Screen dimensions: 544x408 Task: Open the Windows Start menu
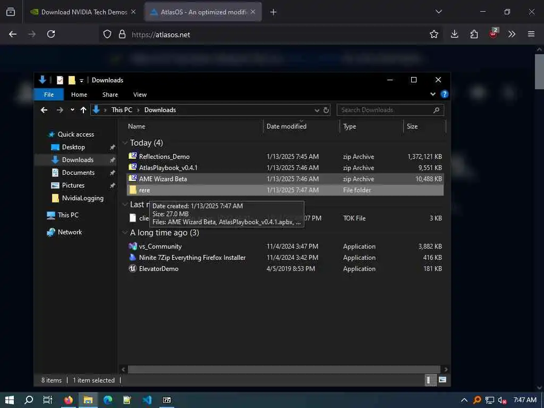[10, 400]
